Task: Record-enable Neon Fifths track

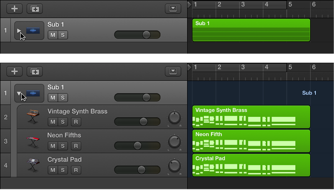Action: (76, 146)
